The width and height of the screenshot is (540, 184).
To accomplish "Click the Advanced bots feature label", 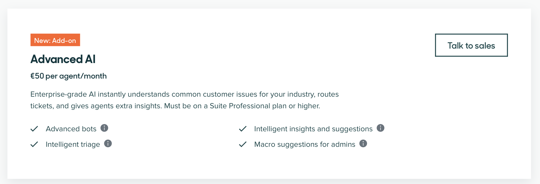I will [x=71, y=129].
